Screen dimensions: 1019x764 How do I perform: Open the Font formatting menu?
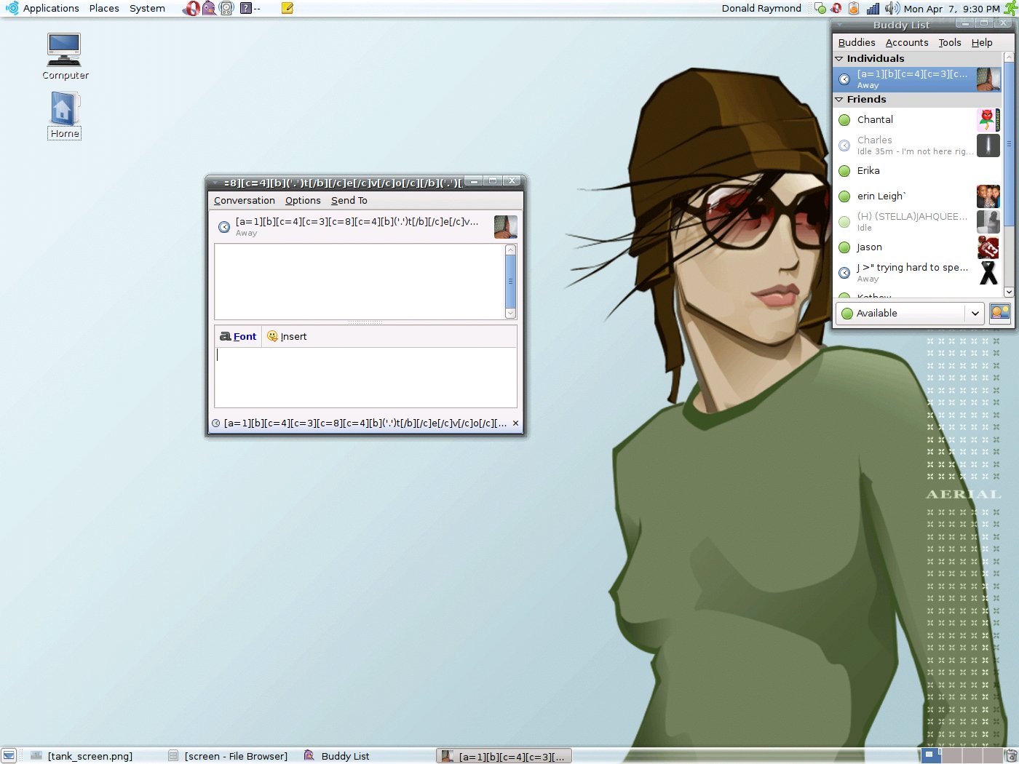coord(238,336)
